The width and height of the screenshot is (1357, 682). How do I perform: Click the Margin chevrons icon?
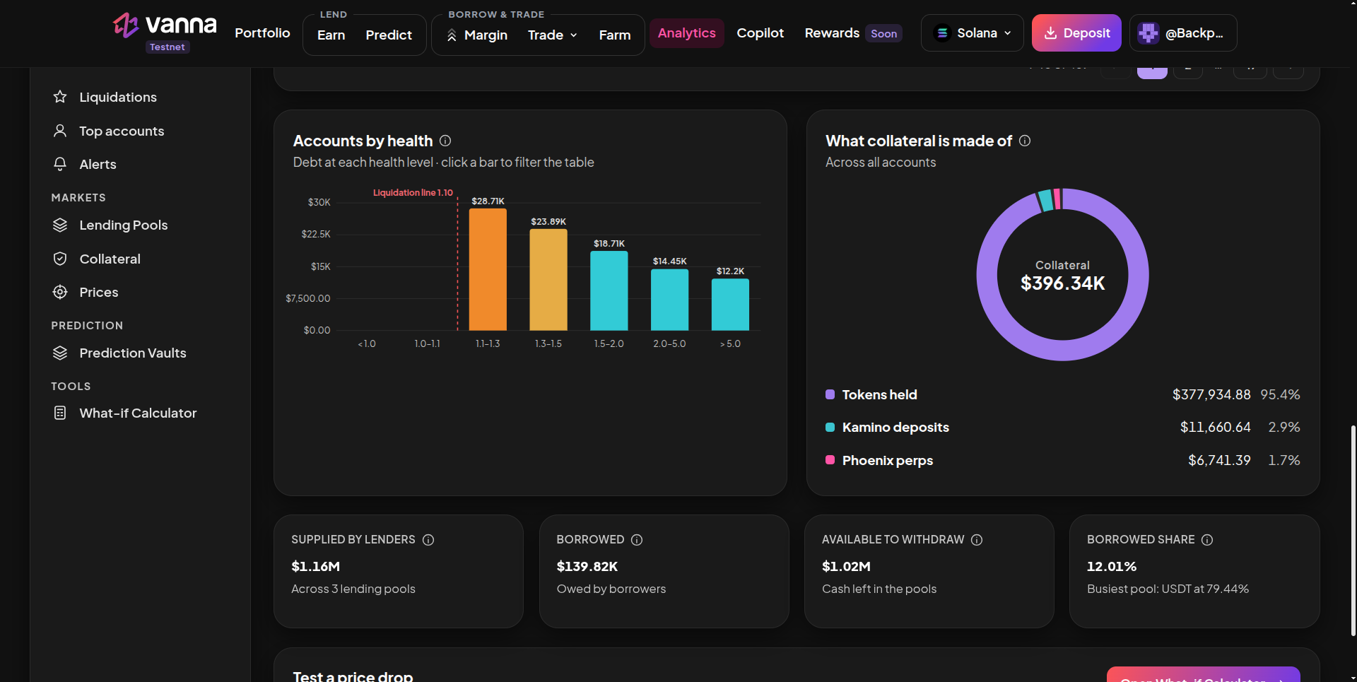click(452, 35)
